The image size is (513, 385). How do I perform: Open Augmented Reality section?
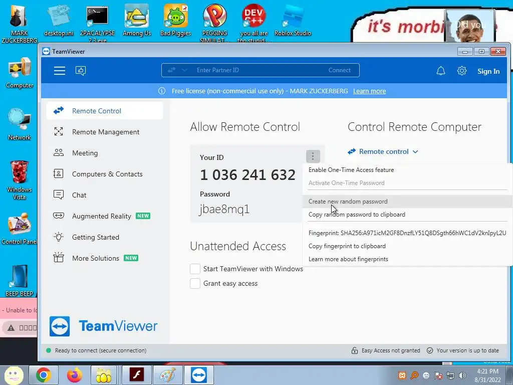click(105, 216)
